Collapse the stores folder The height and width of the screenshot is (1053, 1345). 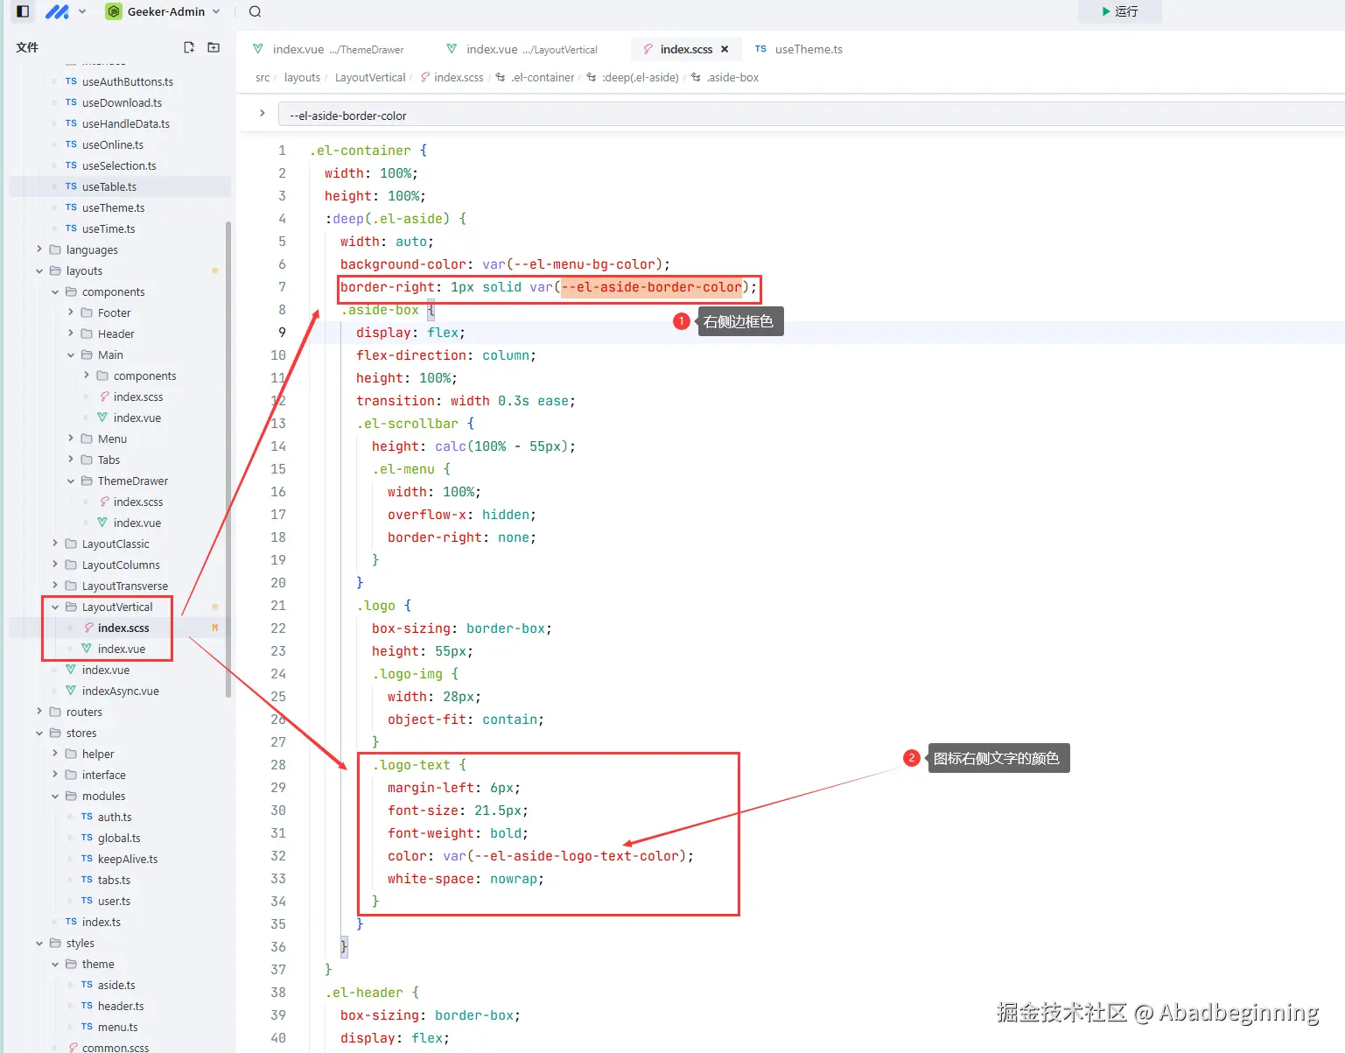point(81,733)
